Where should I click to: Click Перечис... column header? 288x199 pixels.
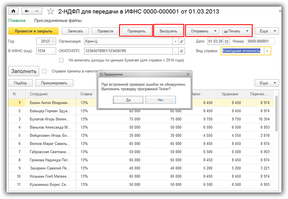pos(259,94)
